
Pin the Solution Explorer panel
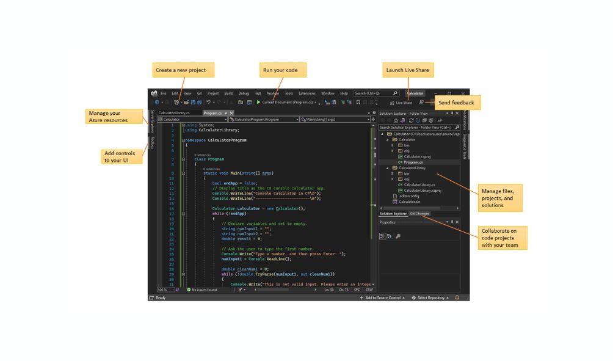[x=452, y=113]
